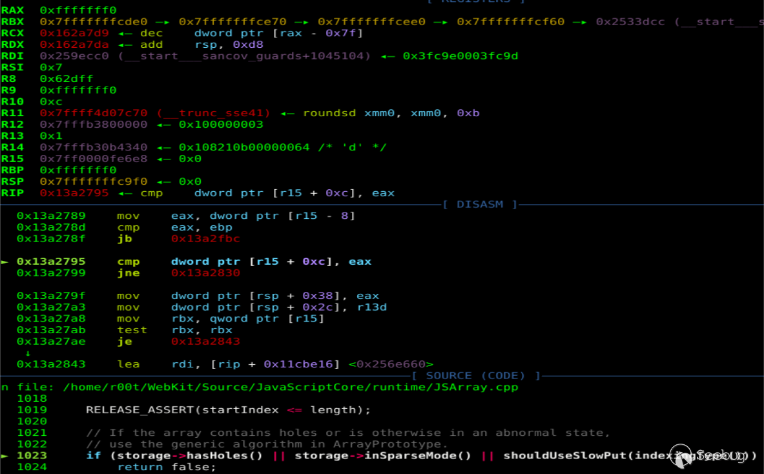The image size is (764, 474).
Task: Click the resolved address <0x256e660>
Action: pos(391,364)
